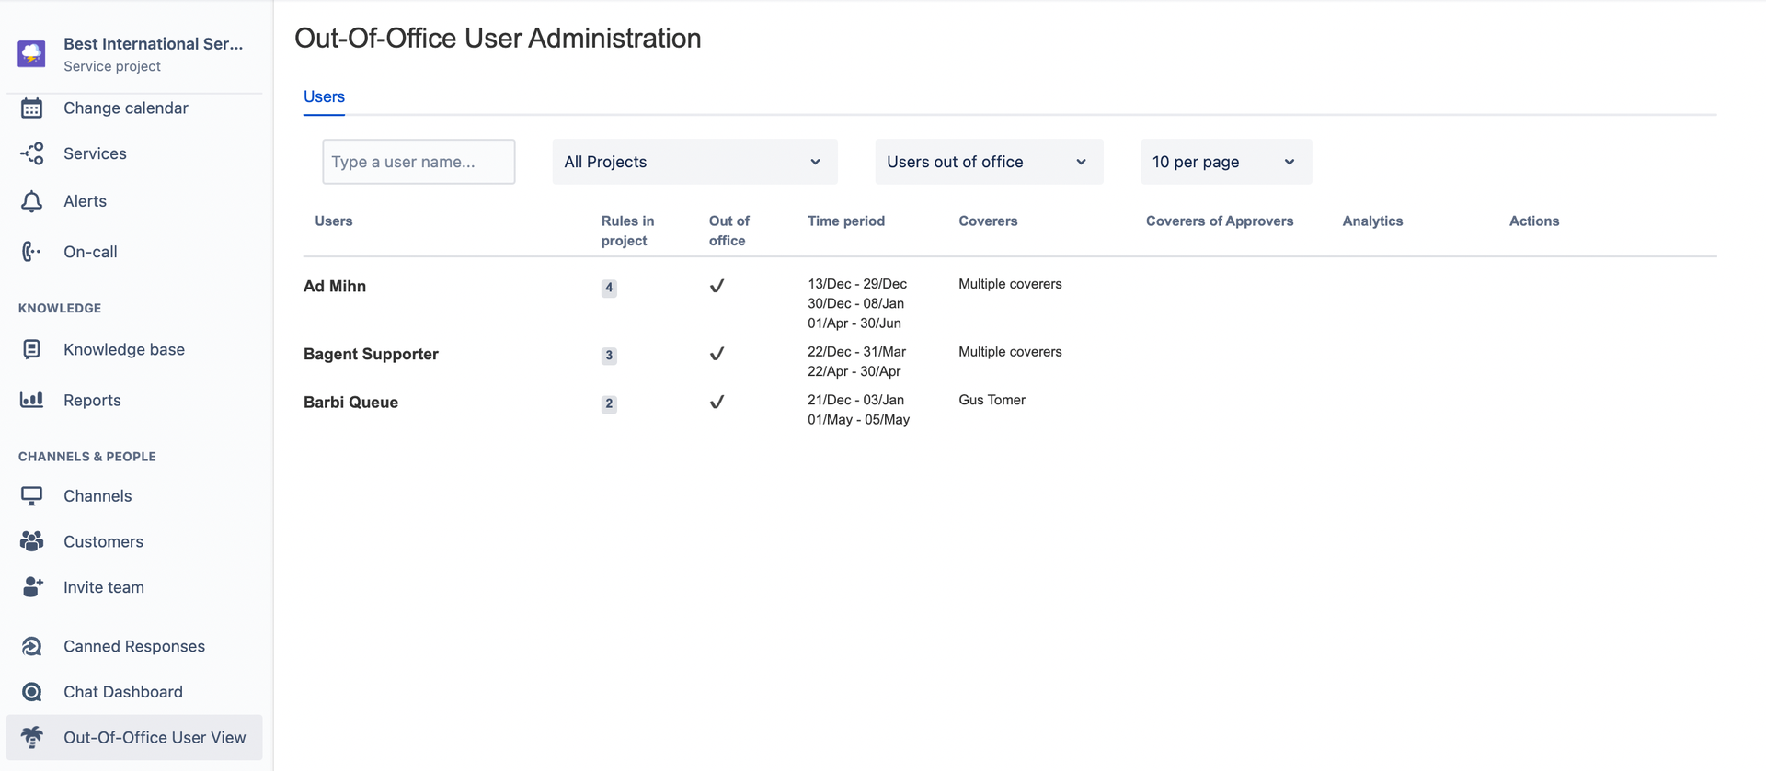Click the Knowledge base document icon
Viewport: 1766px width, 771px height.
pyautogui.click(x=31, y=349)
